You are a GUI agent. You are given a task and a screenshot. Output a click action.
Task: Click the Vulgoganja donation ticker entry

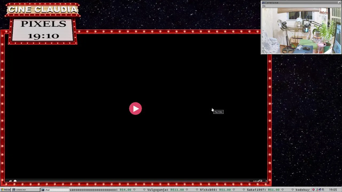[x=165, y=190]
